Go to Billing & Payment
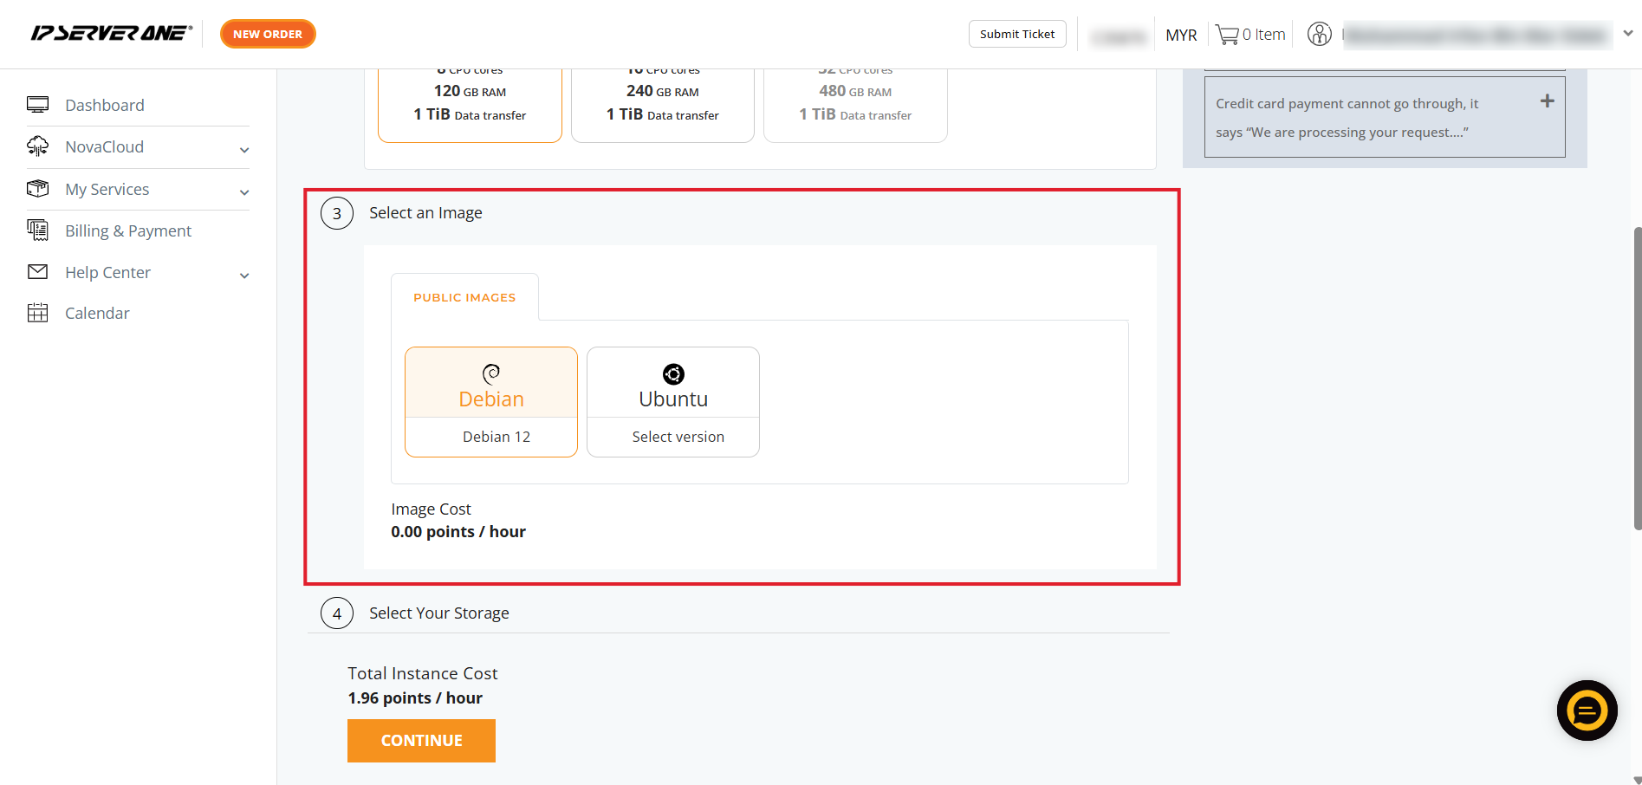Screen dimensions: 1642x785 (x=128, y=230)
